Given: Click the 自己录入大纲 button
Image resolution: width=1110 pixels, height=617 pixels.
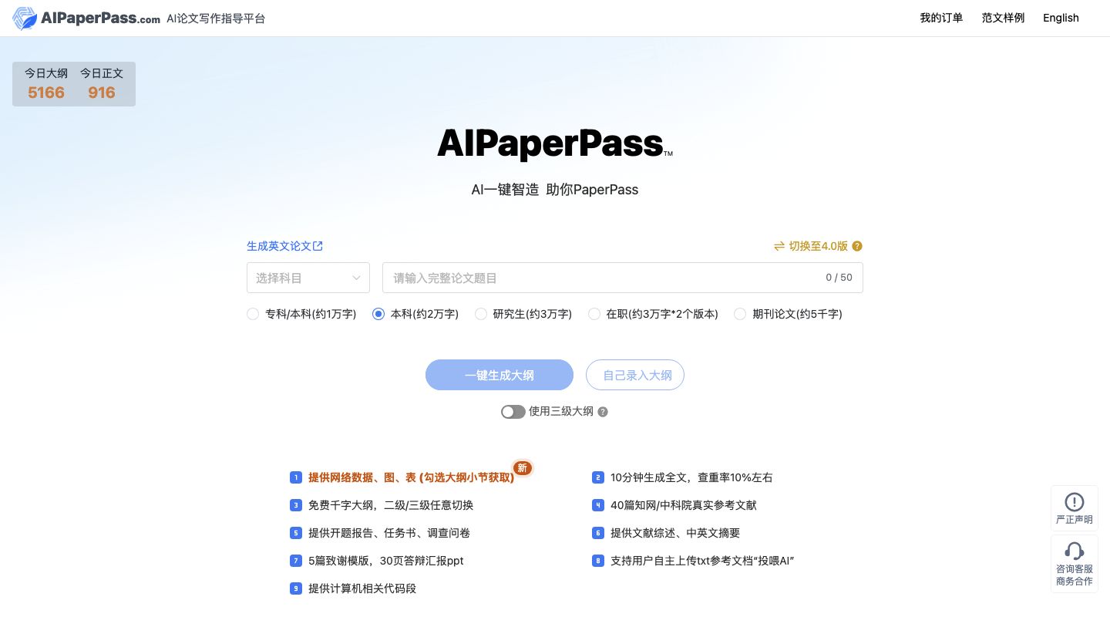Looking at the screenshot, I should [635, 375].
